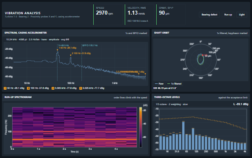Click the '1/3 octave · Z weighting · slow' text
This screenshot has width=252, height=158.
(172, 104)
